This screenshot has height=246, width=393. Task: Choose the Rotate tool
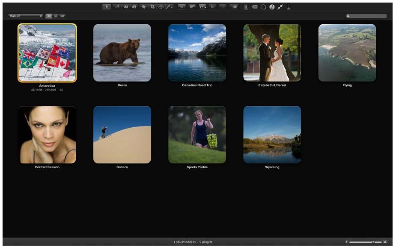pyautogui.click(x=117, y=7)
